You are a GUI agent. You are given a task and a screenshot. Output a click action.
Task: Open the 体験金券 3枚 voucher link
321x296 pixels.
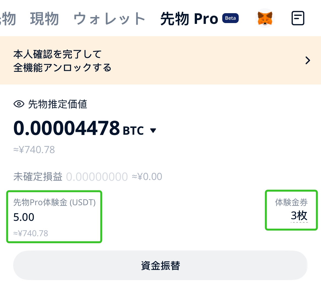(x=291, y=210)
